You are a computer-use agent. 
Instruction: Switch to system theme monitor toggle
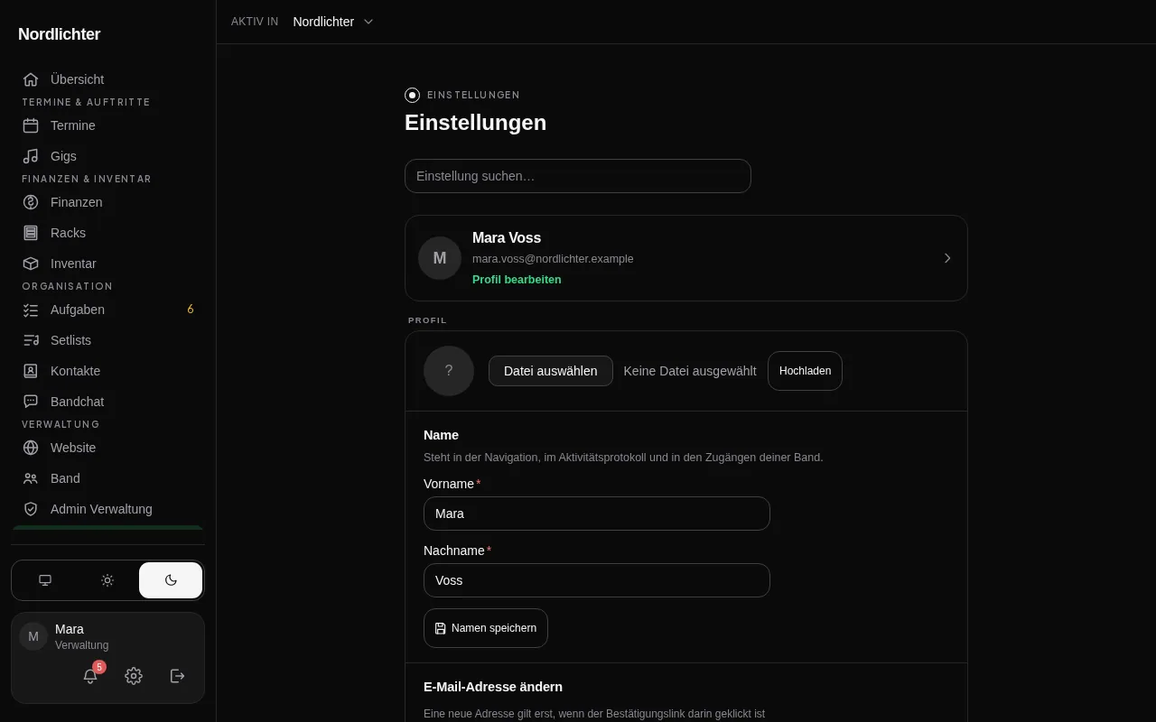click(45, 580)
